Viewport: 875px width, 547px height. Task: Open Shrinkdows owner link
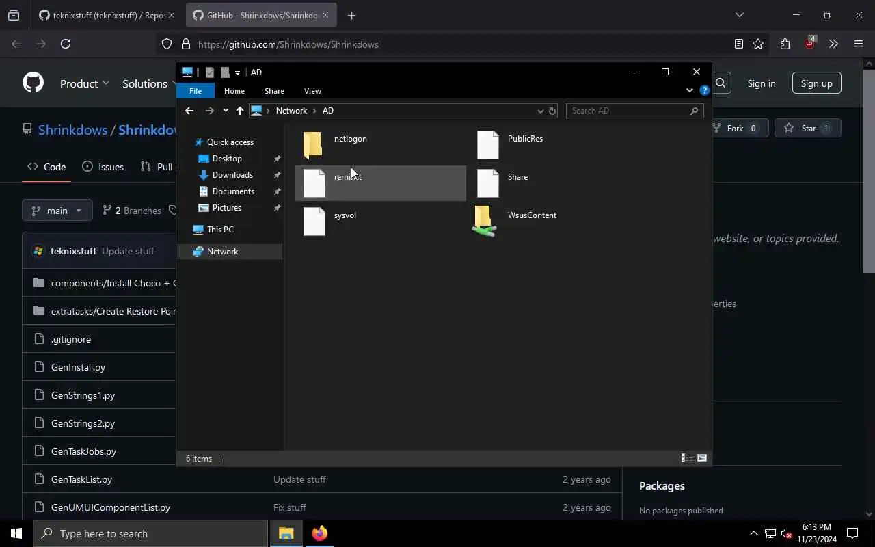(x=72, y=130)
